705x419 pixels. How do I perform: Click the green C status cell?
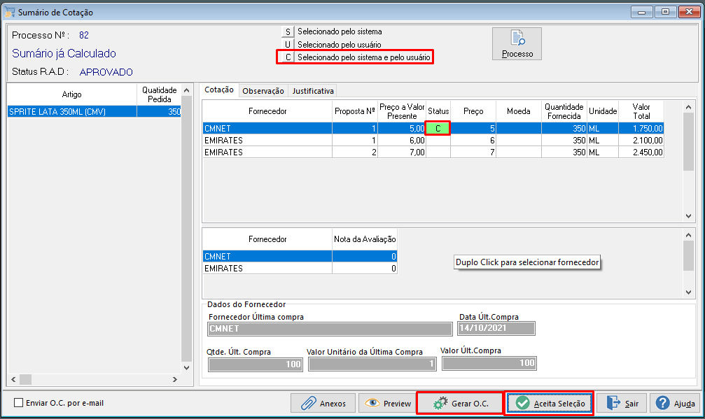click(438, 128)
